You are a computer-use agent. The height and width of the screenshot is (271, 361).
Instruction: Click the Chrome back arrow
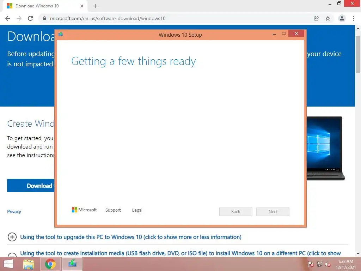(8, 18)
